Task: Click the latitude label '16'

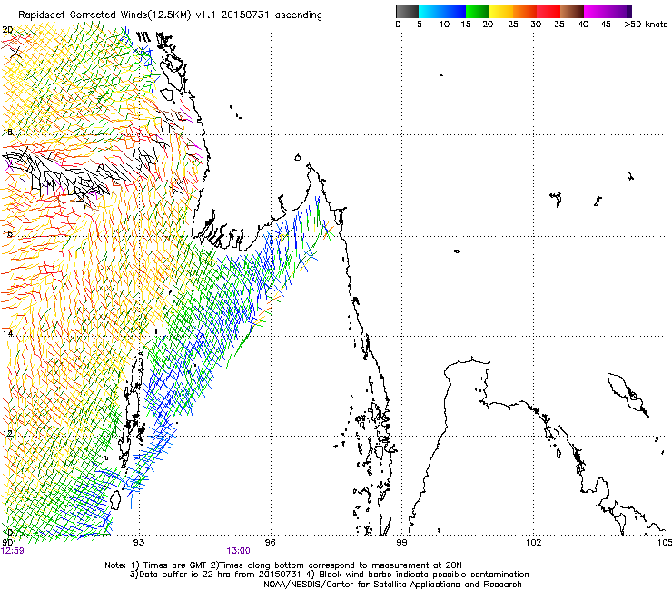Action: [7, 233]
